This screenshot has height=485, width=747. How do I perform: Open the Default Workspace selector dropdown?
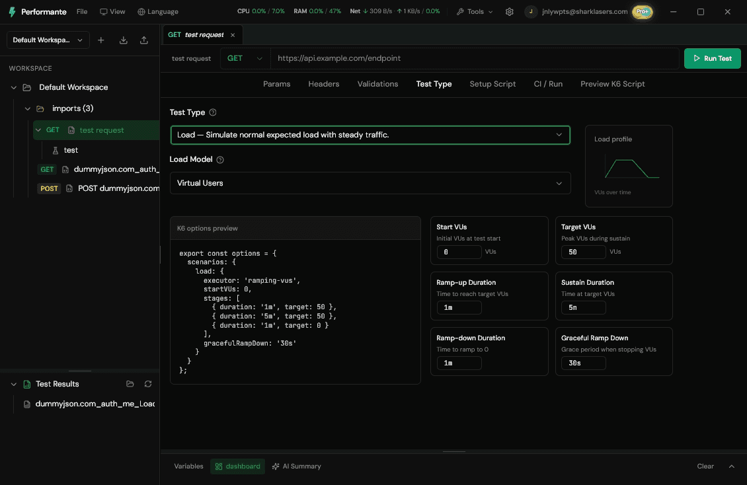click(47, 40)
